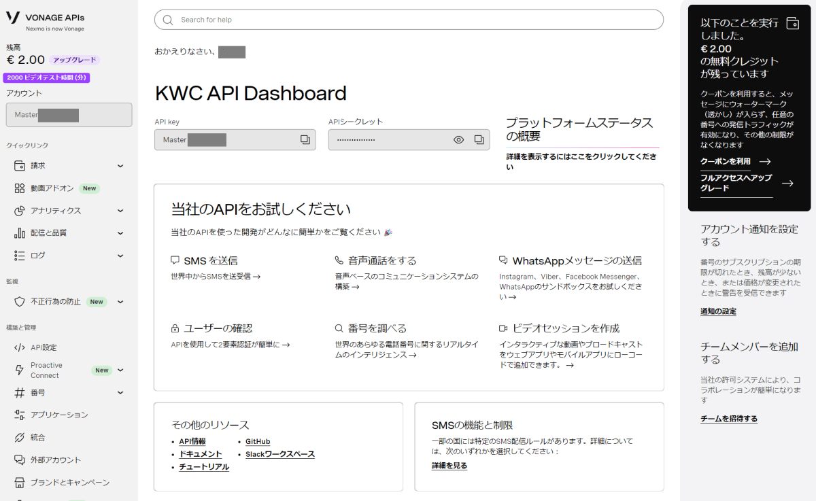Open the アカウント Master selector
This screenshot has height=501, width=816.
tap(69, 115)
